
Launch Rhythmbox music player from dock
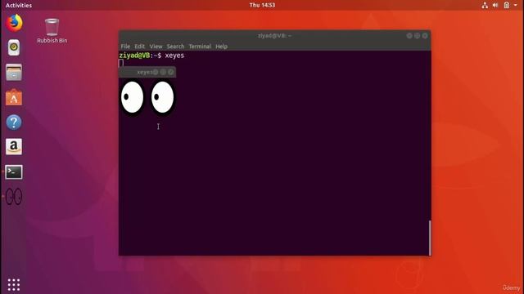[14, 47]
